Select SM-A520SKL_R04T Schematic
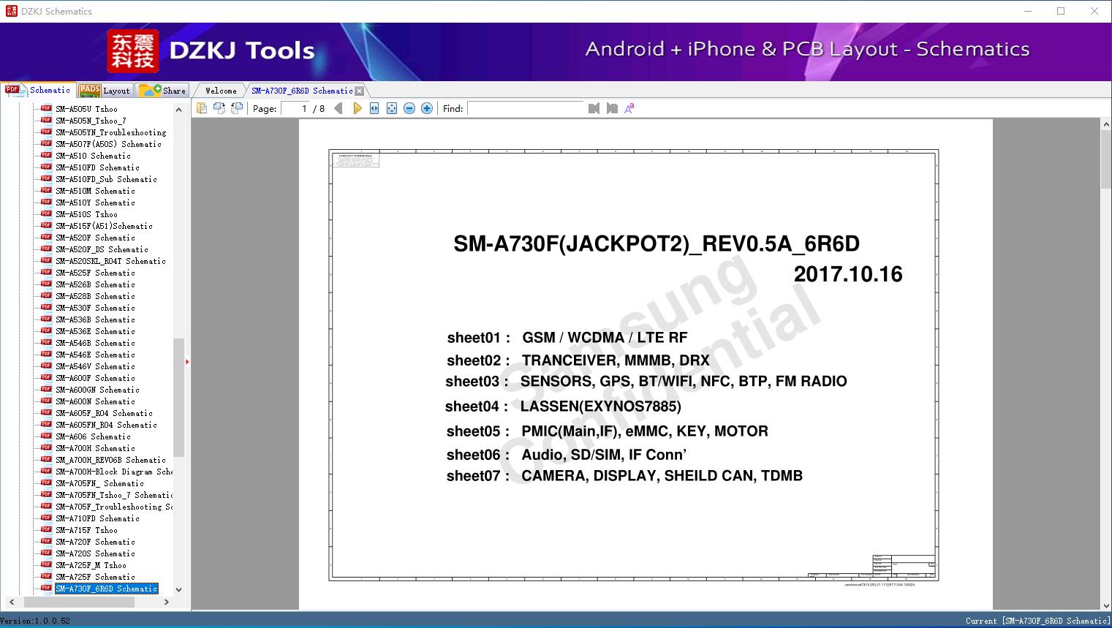 pyautogui.click(x=111, y=261)
